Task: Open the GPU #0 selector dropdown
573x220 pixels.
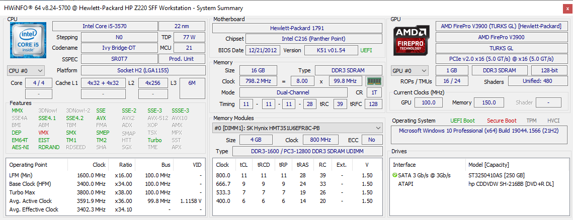Action: pos(410,71)
